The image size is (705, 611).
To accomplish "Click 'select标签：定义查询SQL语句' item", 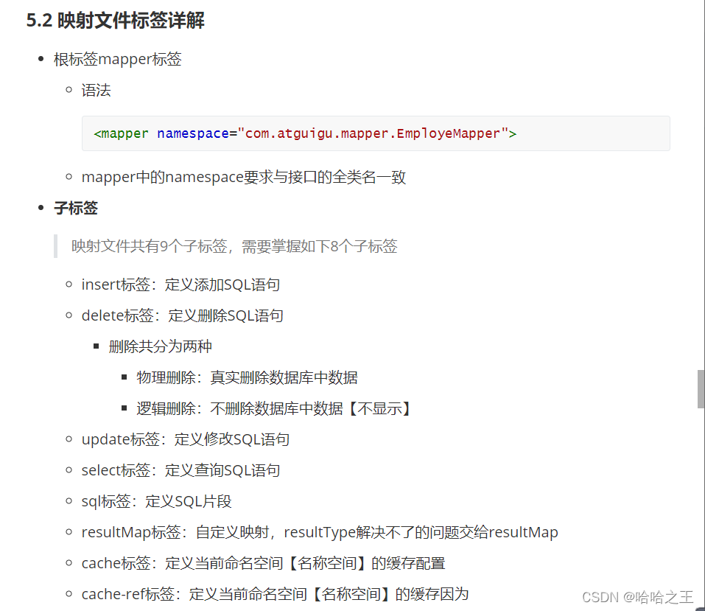I will point(180,470).
